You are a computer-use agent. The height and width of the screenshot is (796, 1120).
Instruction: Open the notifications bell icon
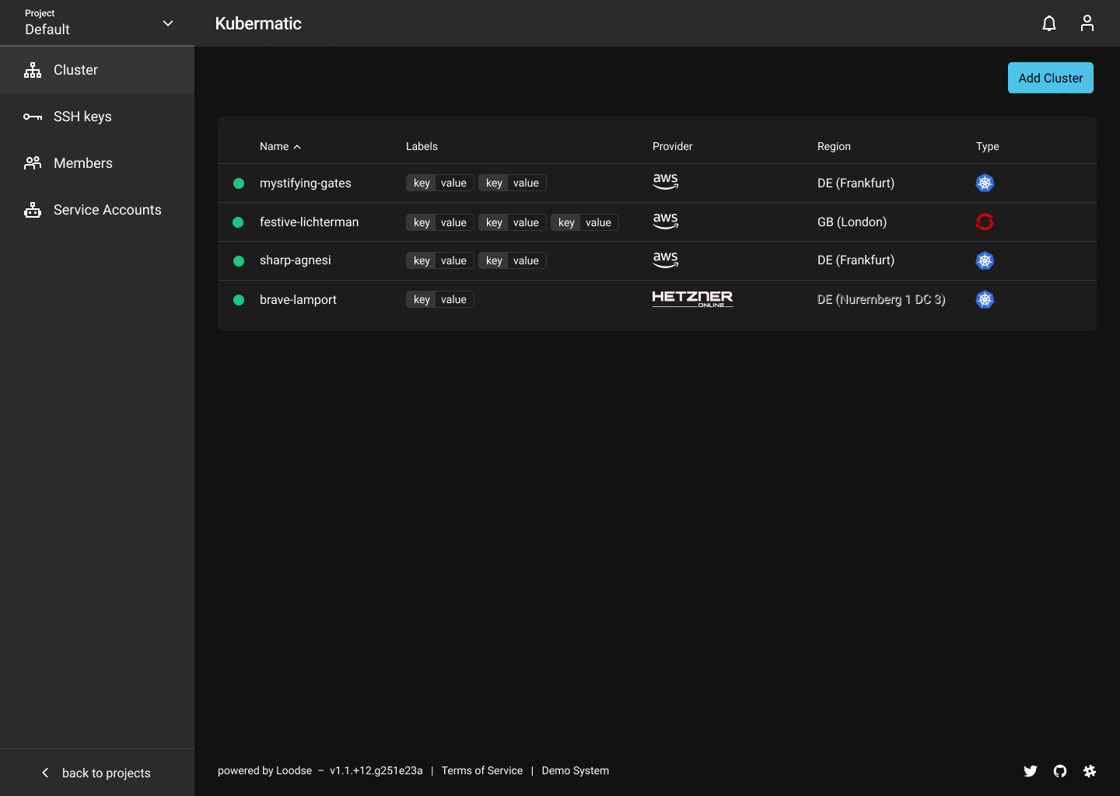[x=1049, y=23]
